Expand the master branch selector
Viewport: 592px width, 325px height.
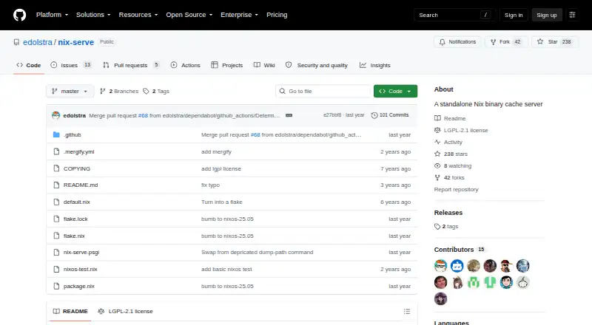(x=70, y=92)
